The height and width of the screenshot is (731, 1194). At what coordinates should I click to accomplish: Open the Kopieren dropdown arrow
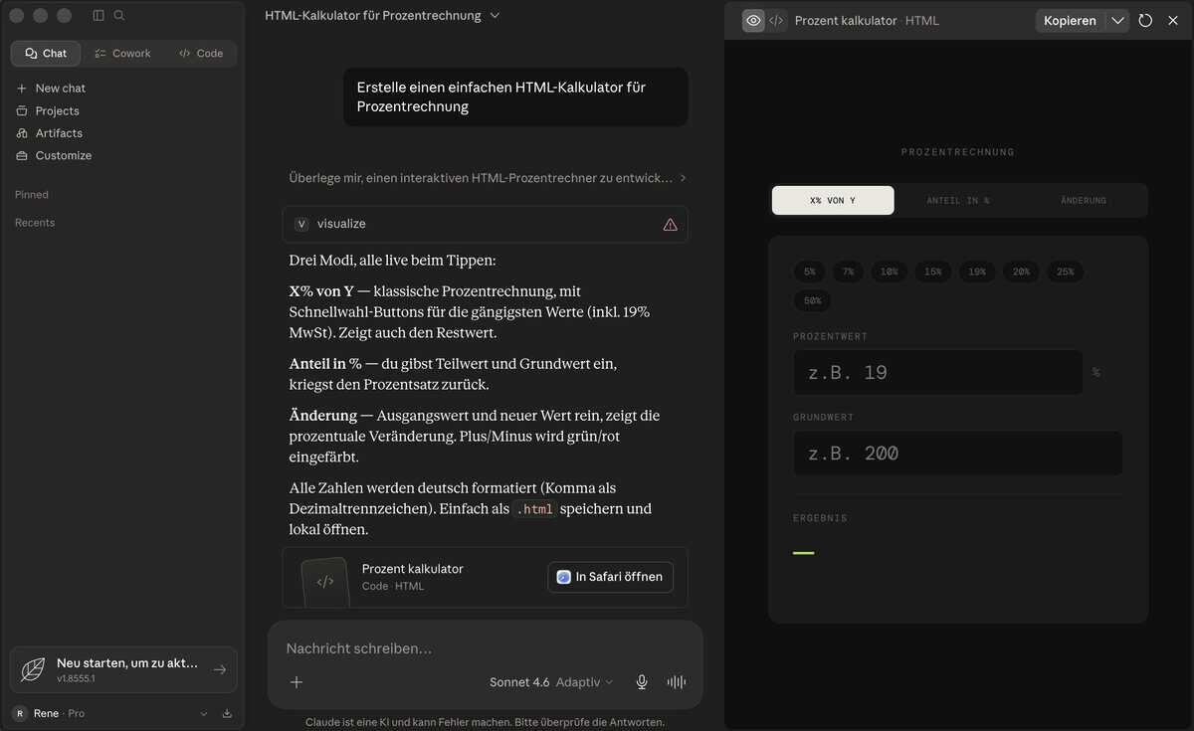click(1117, 20)
